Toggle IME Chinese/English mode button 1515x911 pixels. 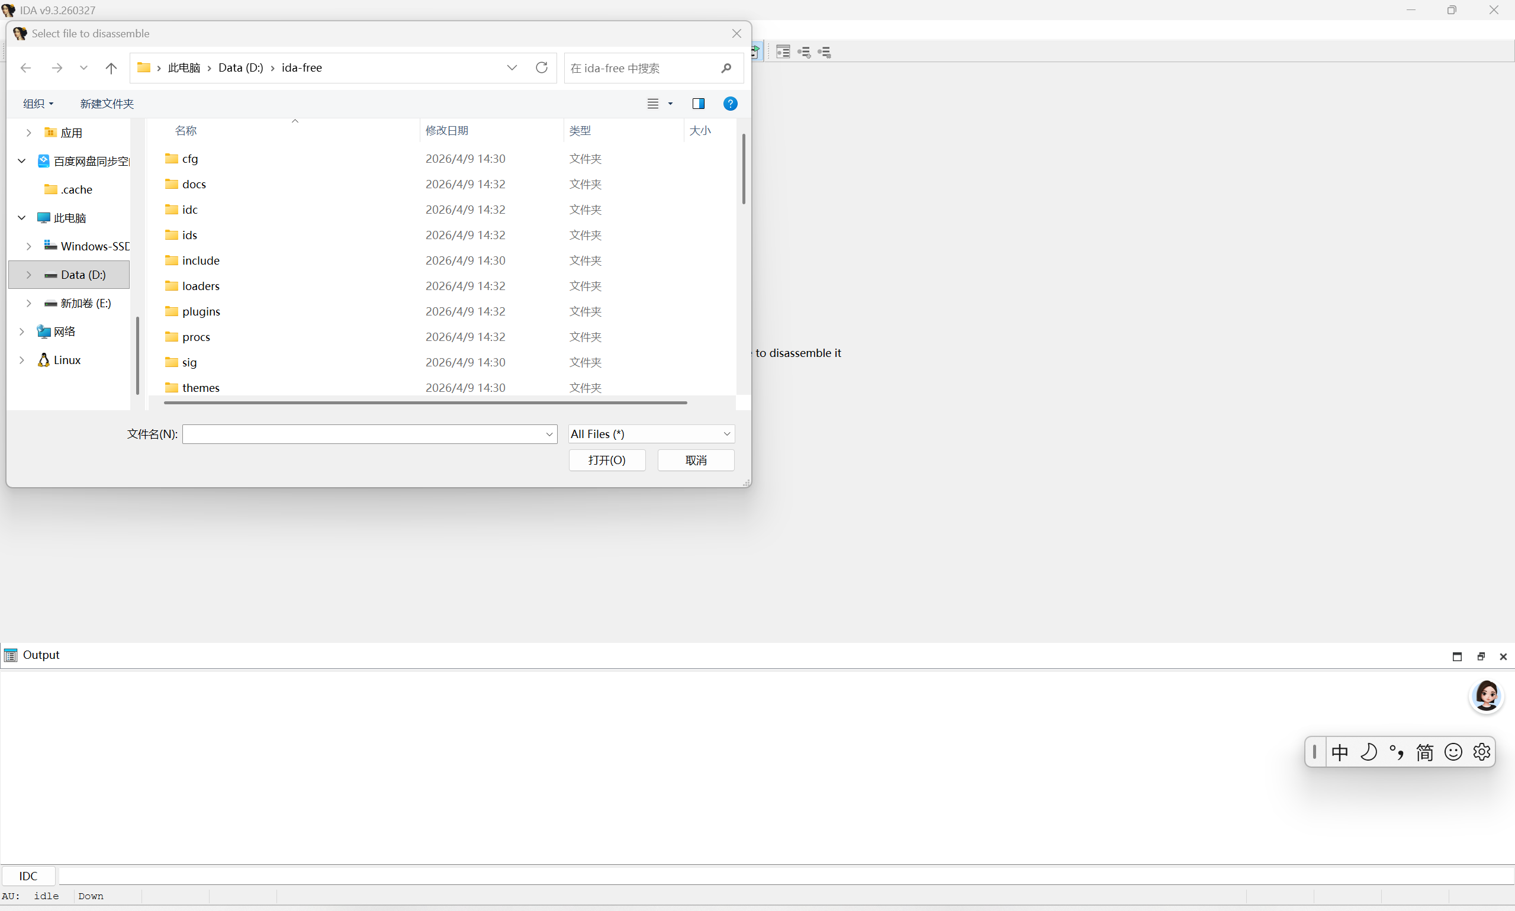coord(1339,752)
